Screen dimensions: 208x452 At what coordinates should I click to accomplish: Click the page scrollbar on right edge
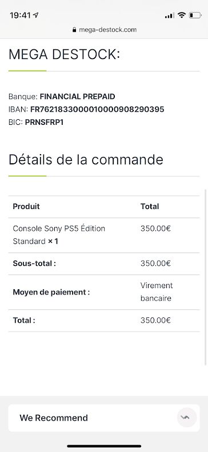(x=206, y=277)
